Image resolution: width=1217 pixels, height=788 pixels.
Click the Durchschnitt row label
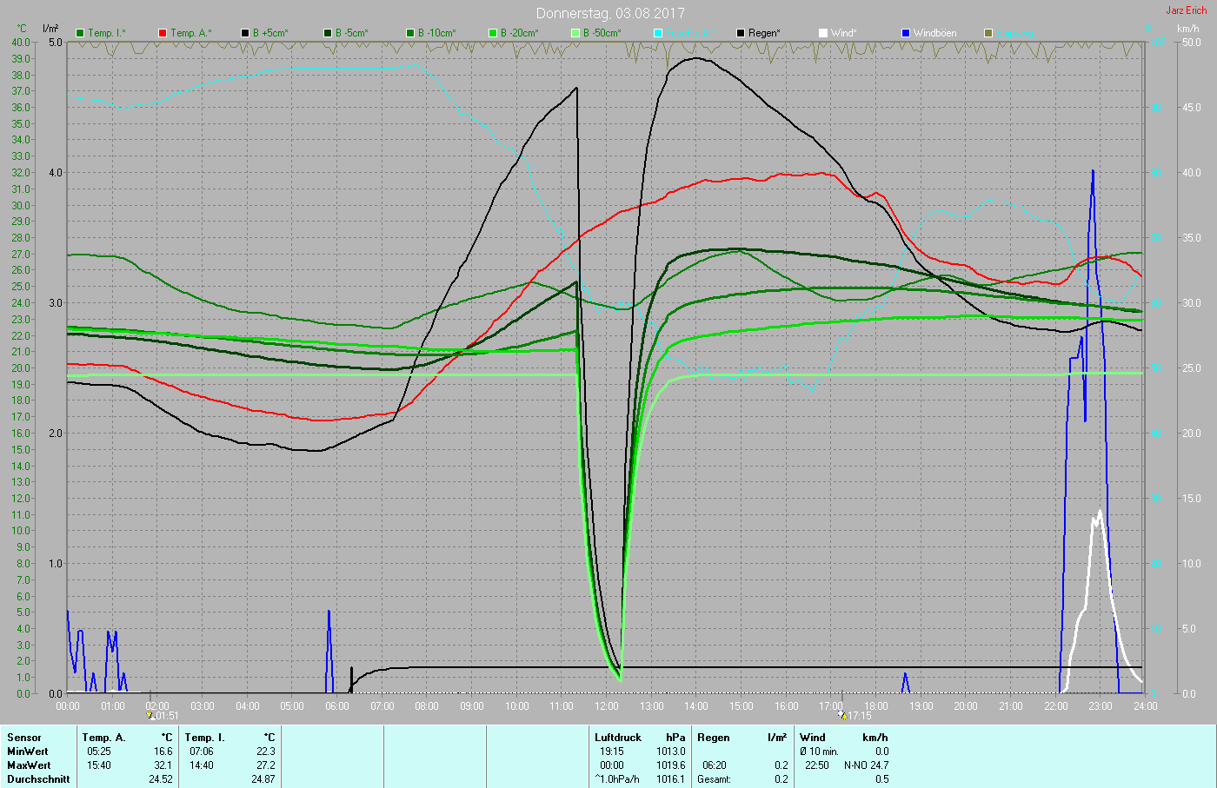click(38, 779)
